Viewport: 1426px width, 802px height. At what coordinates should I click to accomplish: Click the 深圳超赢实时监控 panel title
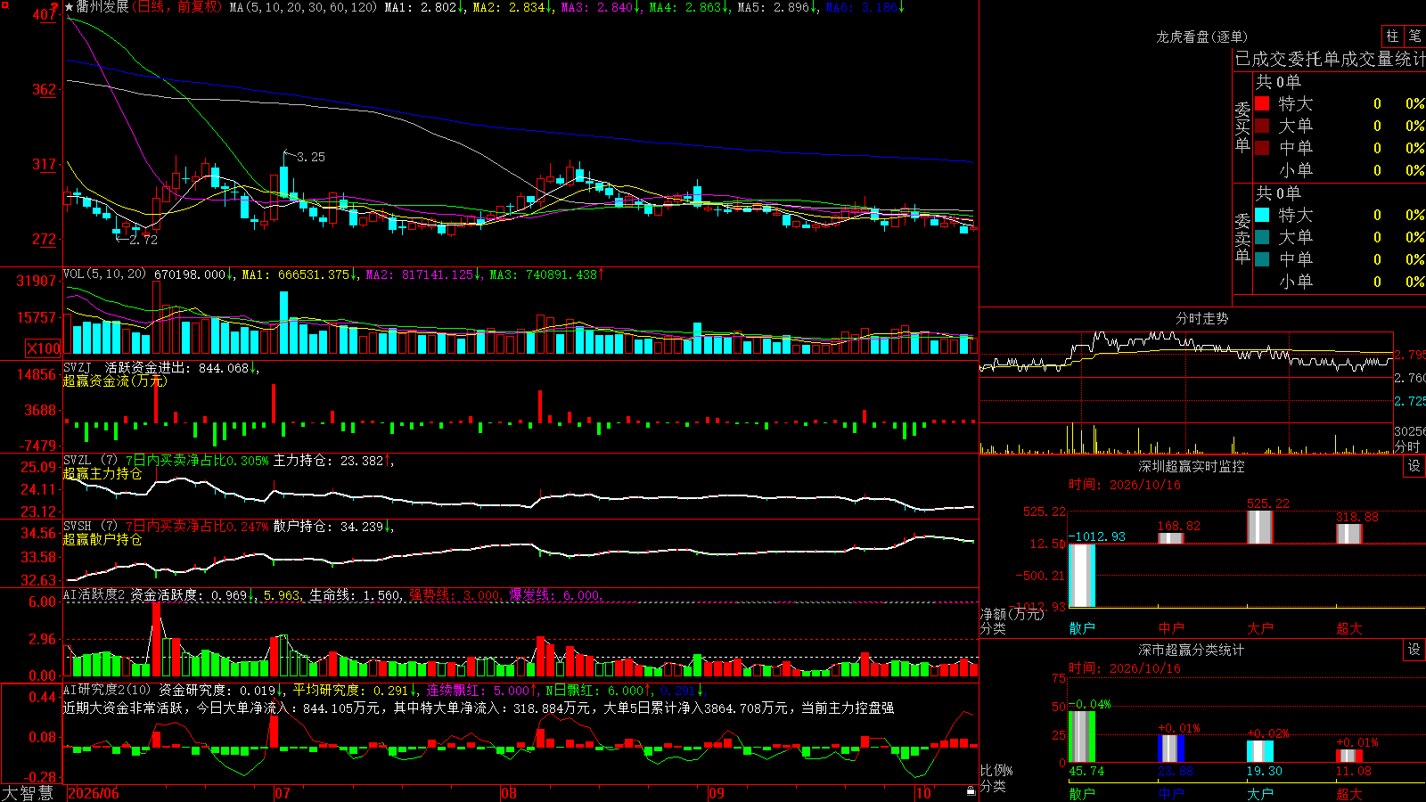(1191, 466)
